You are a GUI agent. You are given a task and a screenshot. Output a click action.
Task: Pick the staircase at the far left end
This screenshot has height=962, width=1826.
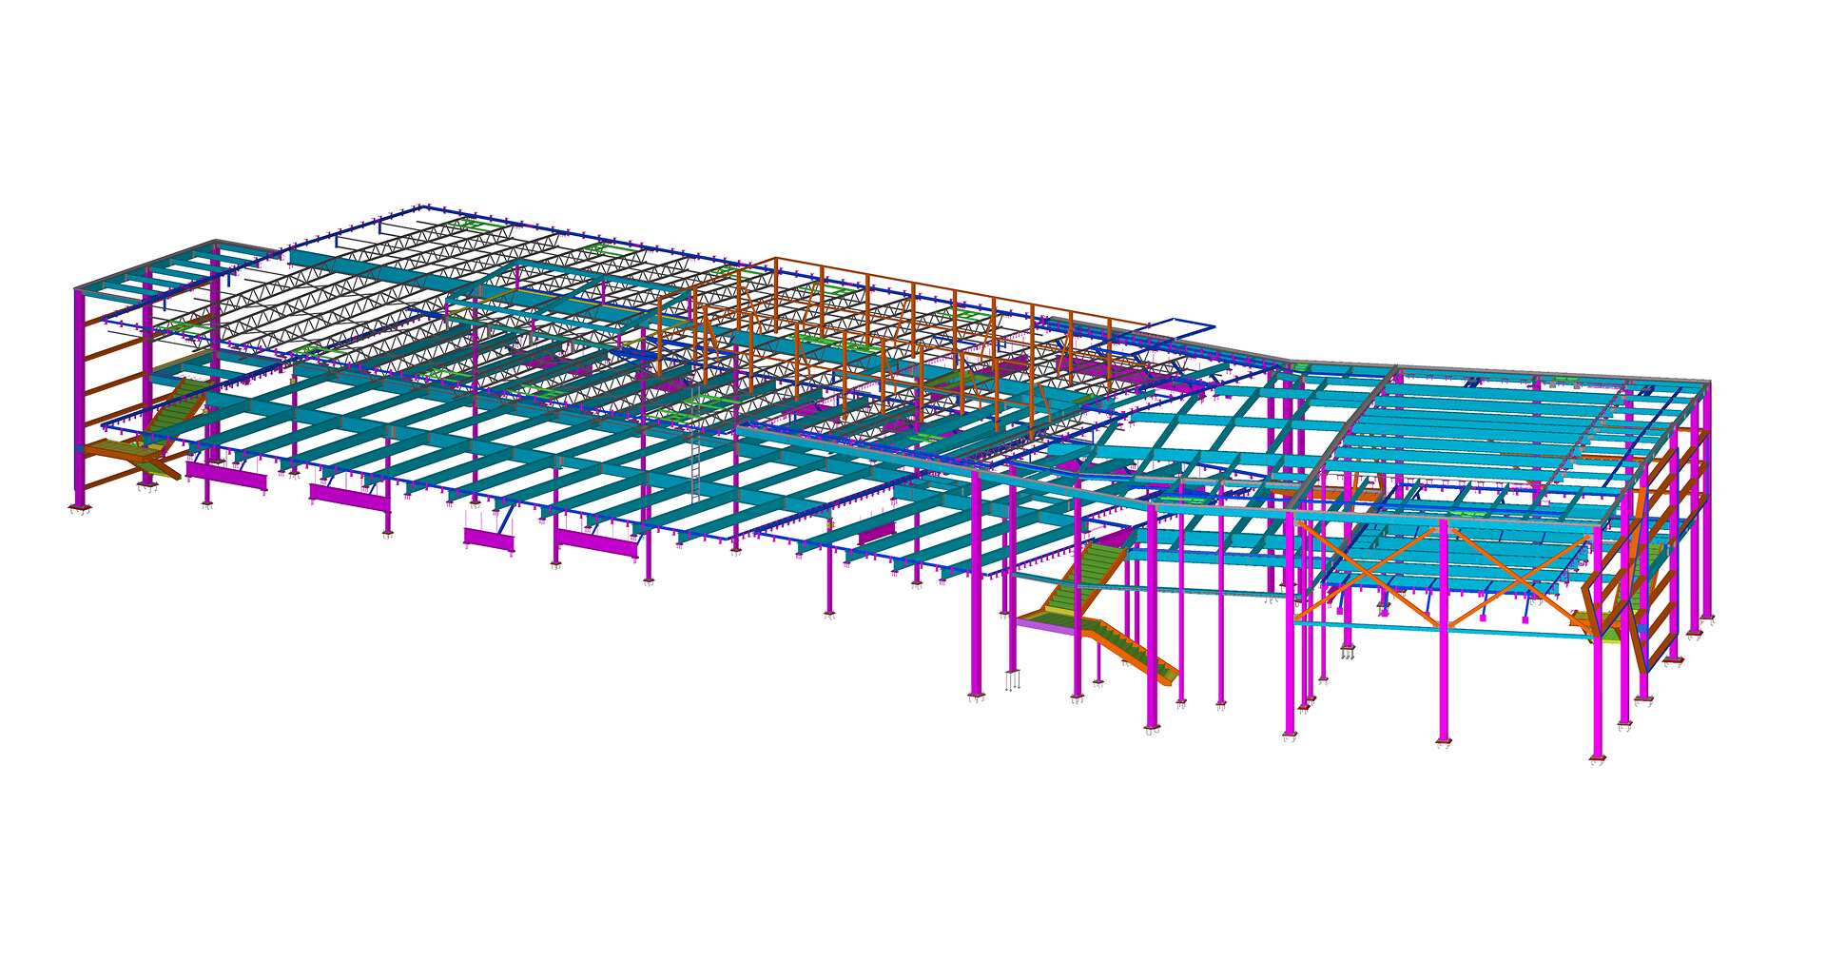click(x=149, y=431)
